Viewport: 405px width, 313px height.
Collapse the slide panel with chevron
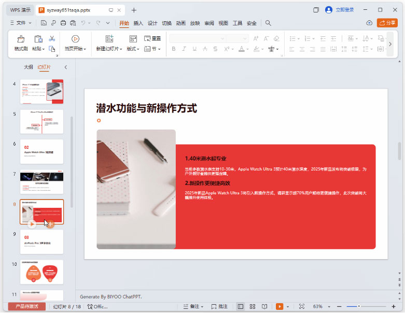point(66,67)
